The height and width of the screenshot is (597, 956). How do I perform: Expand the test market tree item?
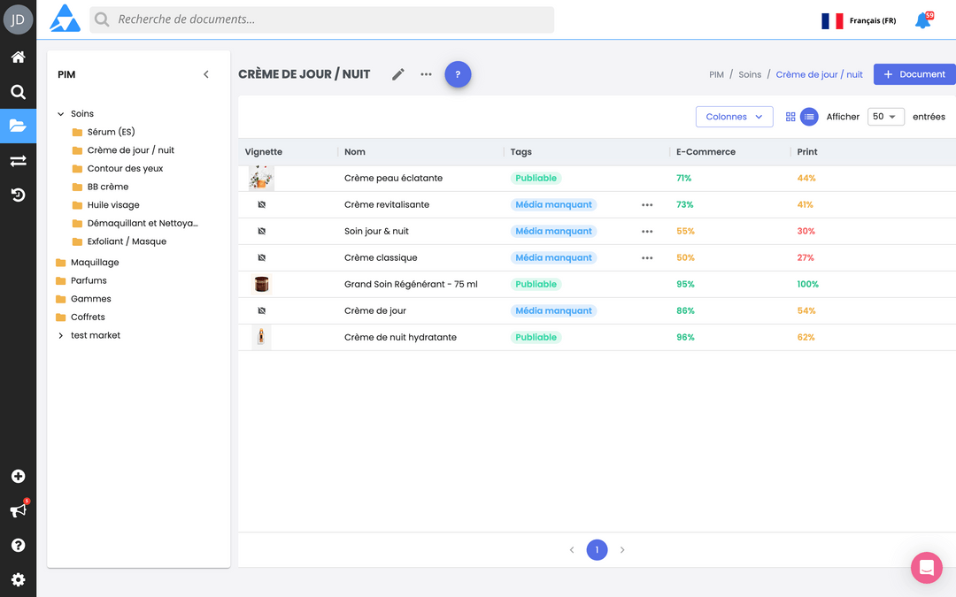(60, 335)
